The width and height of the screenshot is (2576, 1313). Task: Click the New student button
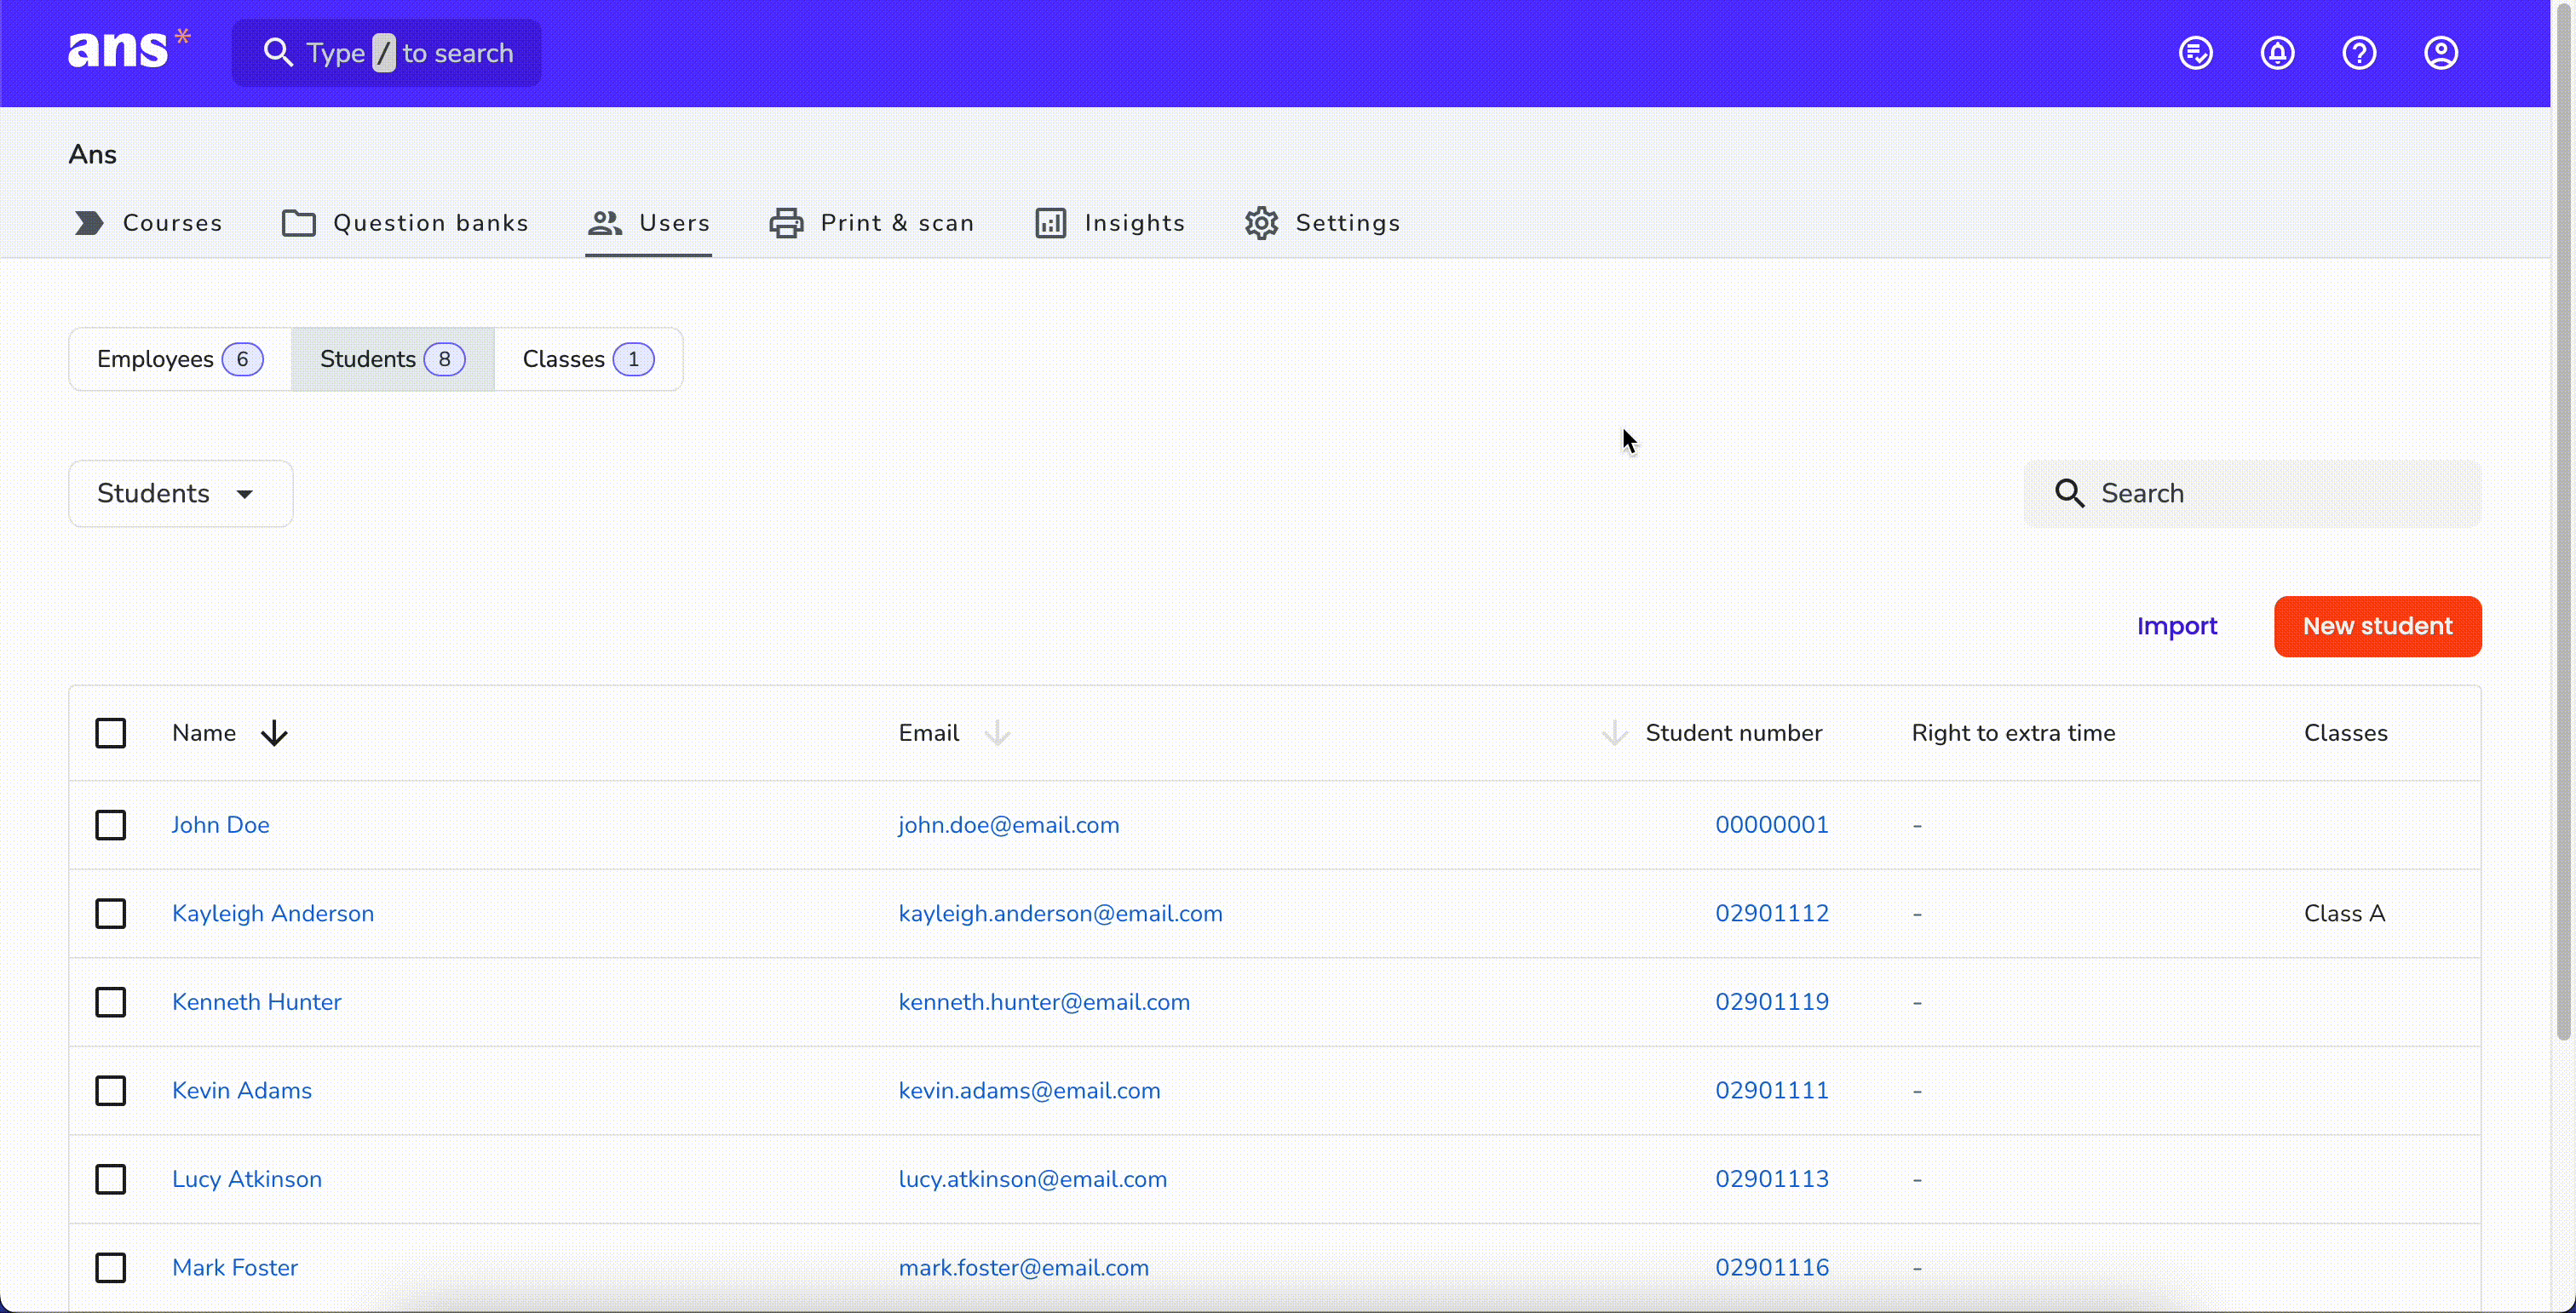tap(2377, 627)
